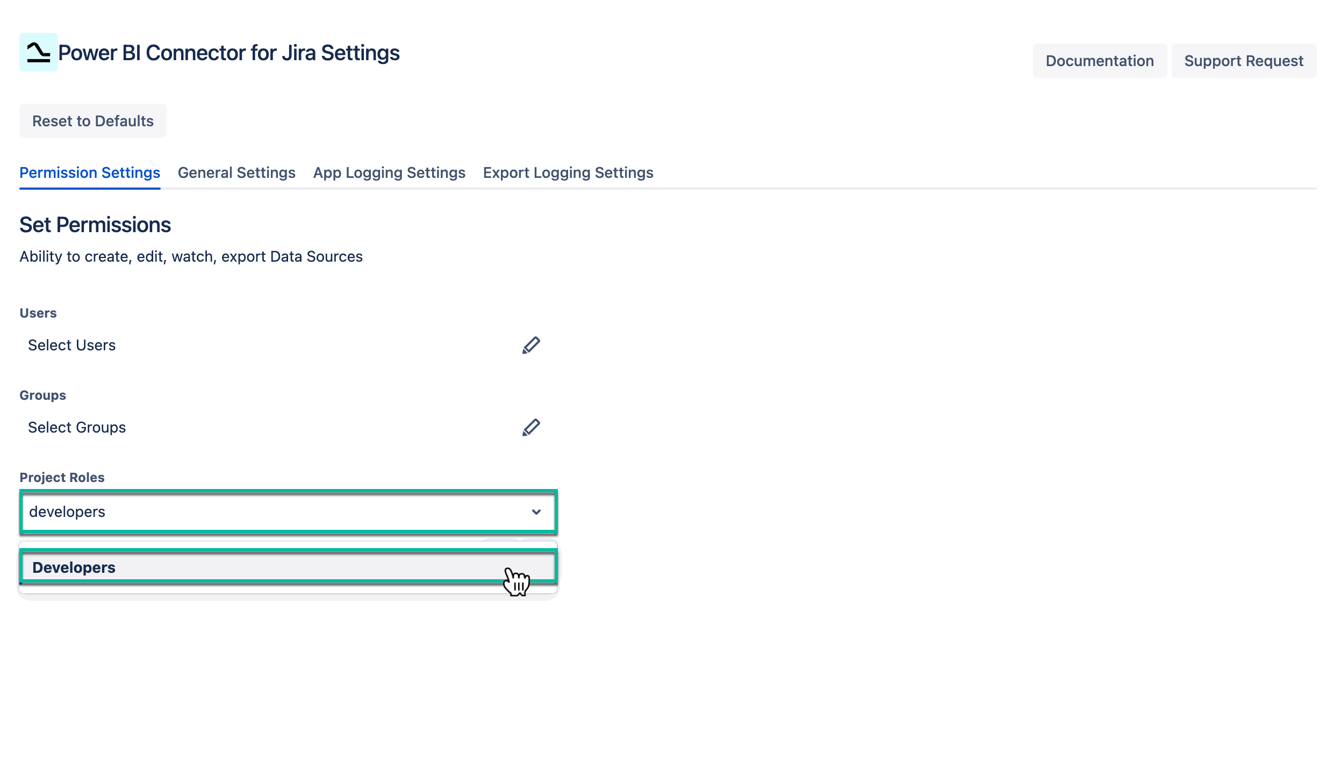Go to the Export Logging Settings tab
Screen dimensions: 1334x777
(x=568, y=172)
